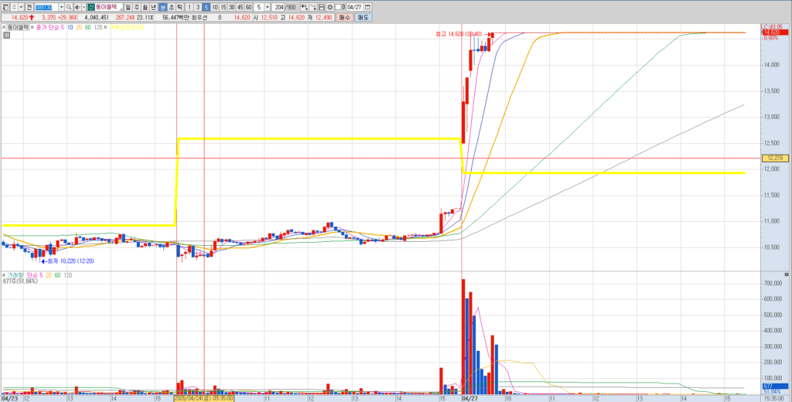Click the yellow 거북선라인 indicator legend
The width and height of the screenshot is (792, 402).
click(126, 27)
